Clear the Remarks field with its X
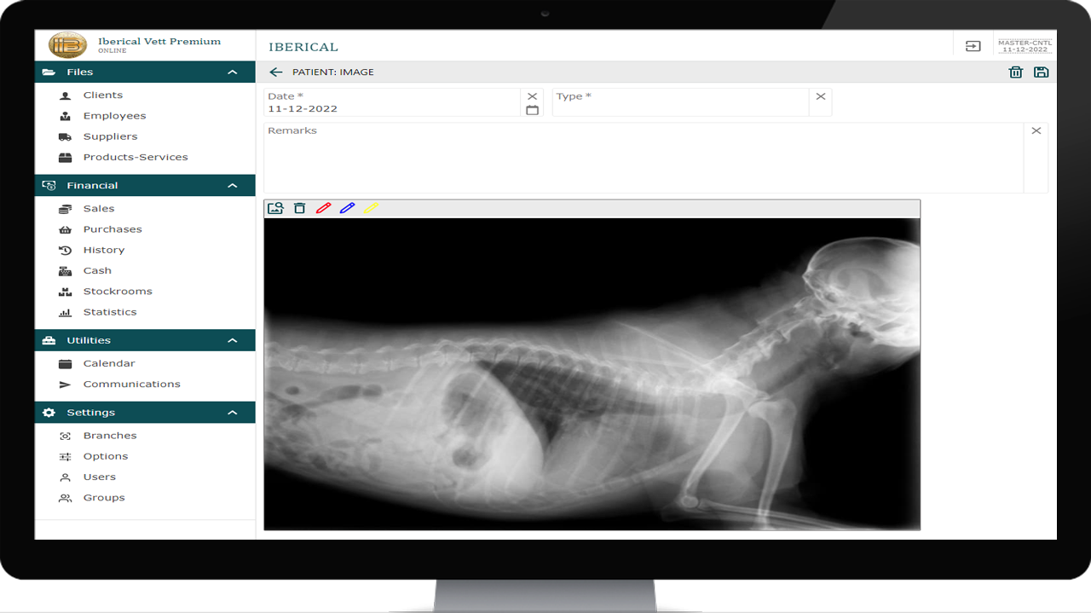1091x613 pixels. pos(1036,130)
